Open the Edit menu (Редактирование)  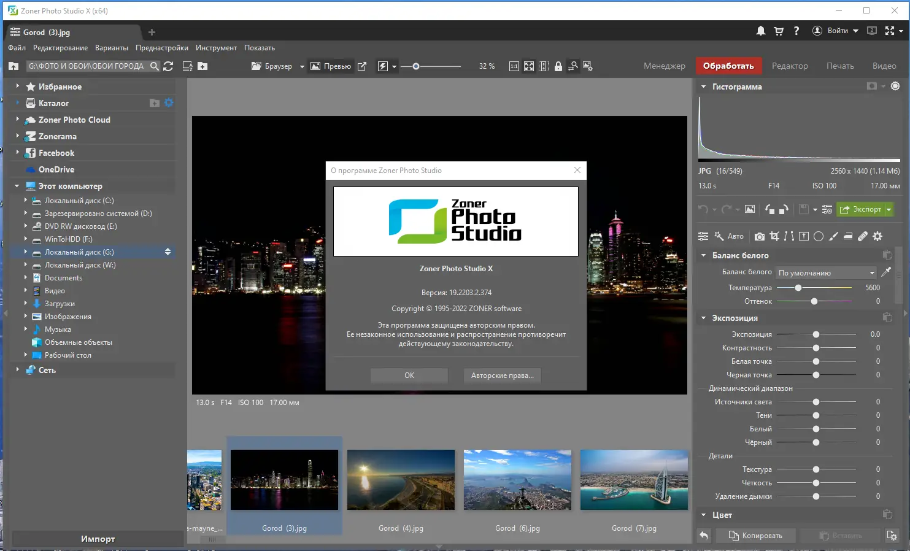(60, 48)
